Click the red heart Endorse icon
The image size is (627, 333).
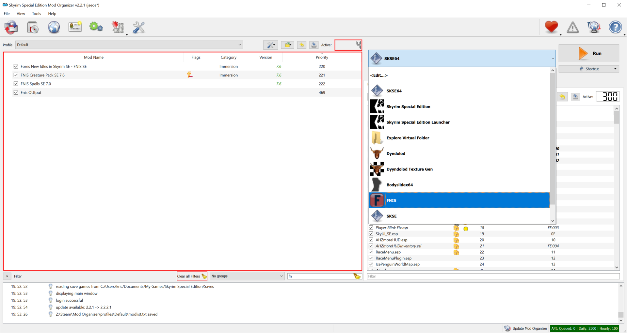[x=552, y=27]
